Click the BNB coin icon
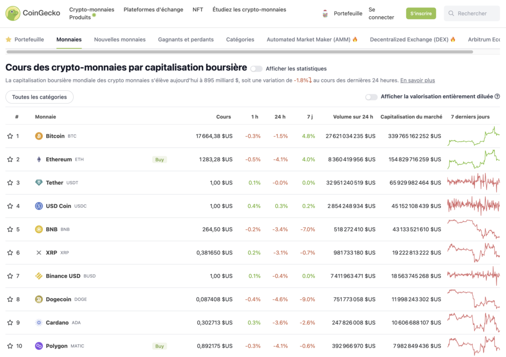Image resolution: width=506 pixels, height=357 pixels. [39, 229]
